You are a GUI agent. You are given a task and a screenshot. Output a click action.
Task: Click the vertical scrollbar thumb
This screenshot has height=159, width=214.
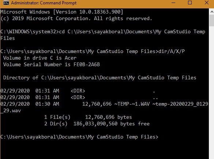(x=212, y=20)
